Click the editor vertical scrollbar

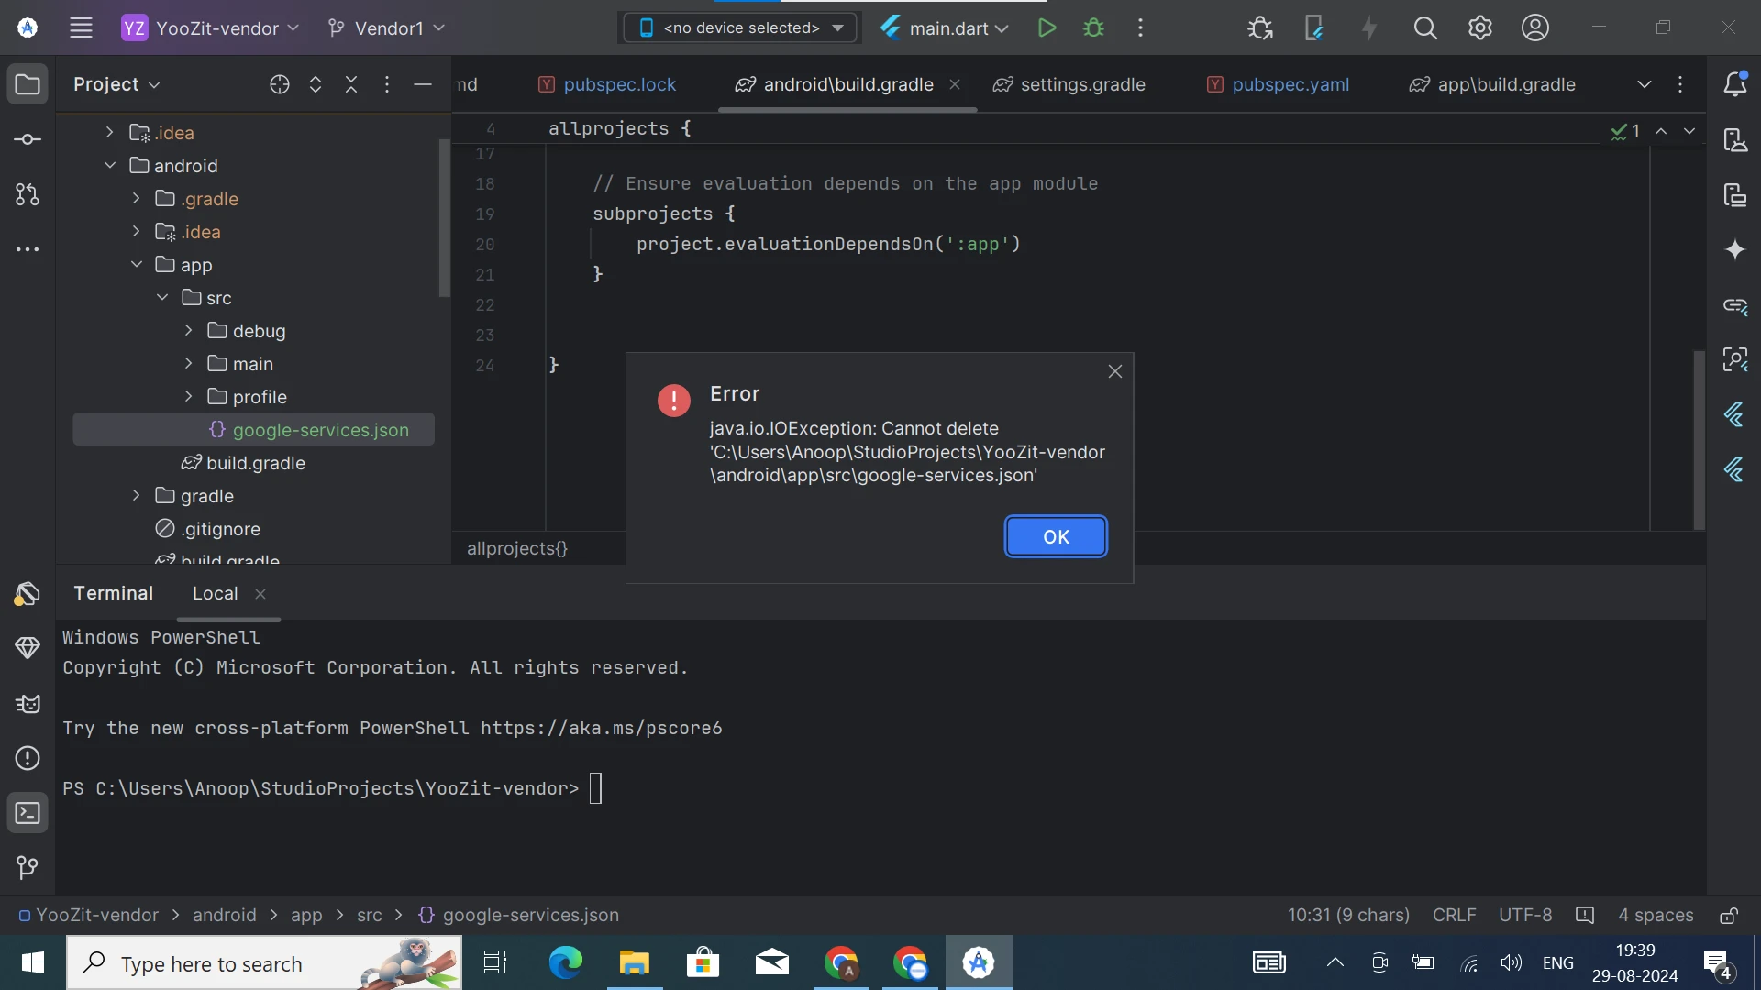coord(1699,440)
